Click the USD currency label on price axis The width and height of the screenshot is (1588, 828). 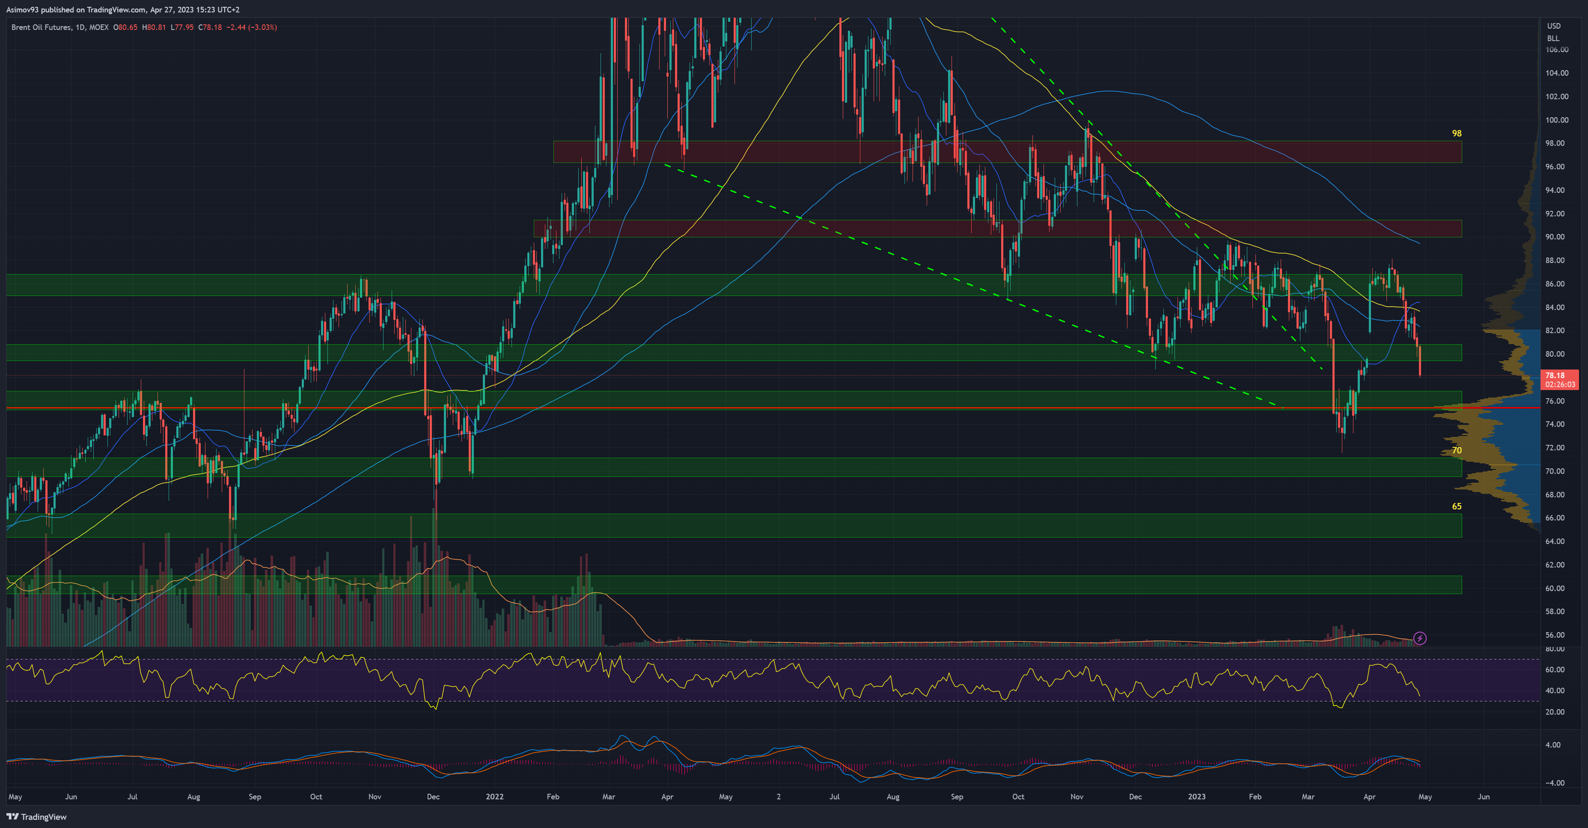pyautogui.click(x=1553, y=26)
